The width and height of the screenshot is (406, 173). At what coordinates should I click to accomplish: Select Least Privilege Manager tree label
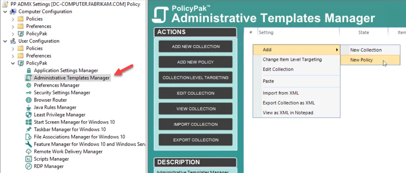tap(60, 115)
